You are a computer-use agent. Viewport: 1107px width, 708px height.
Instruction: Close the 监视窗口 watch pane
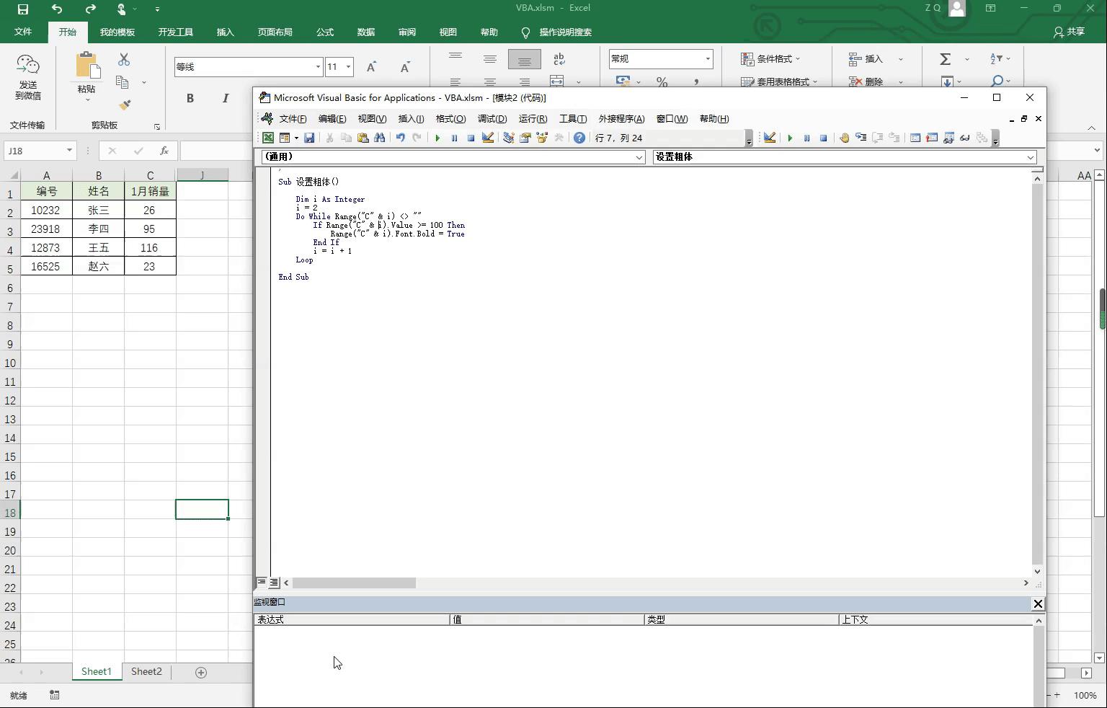[1038, 603]
